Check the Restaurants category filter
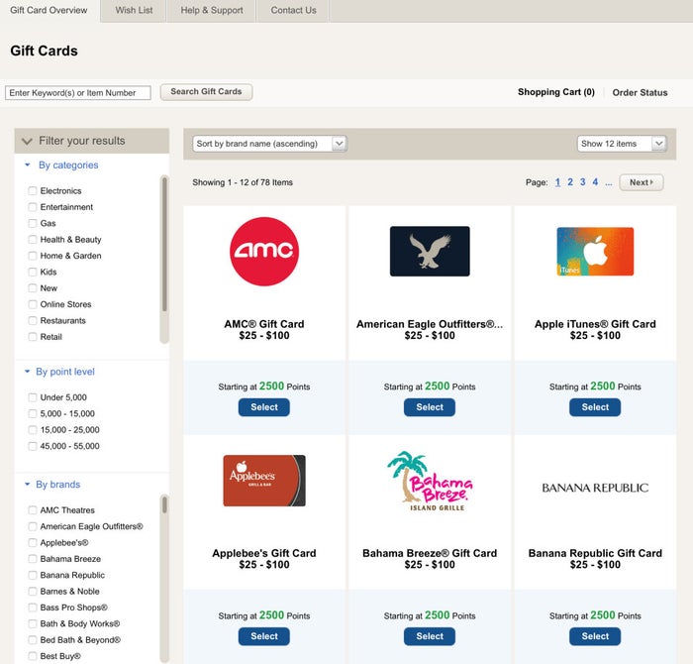The height and width of the screenshot is (664, 693). pos(33,321)
